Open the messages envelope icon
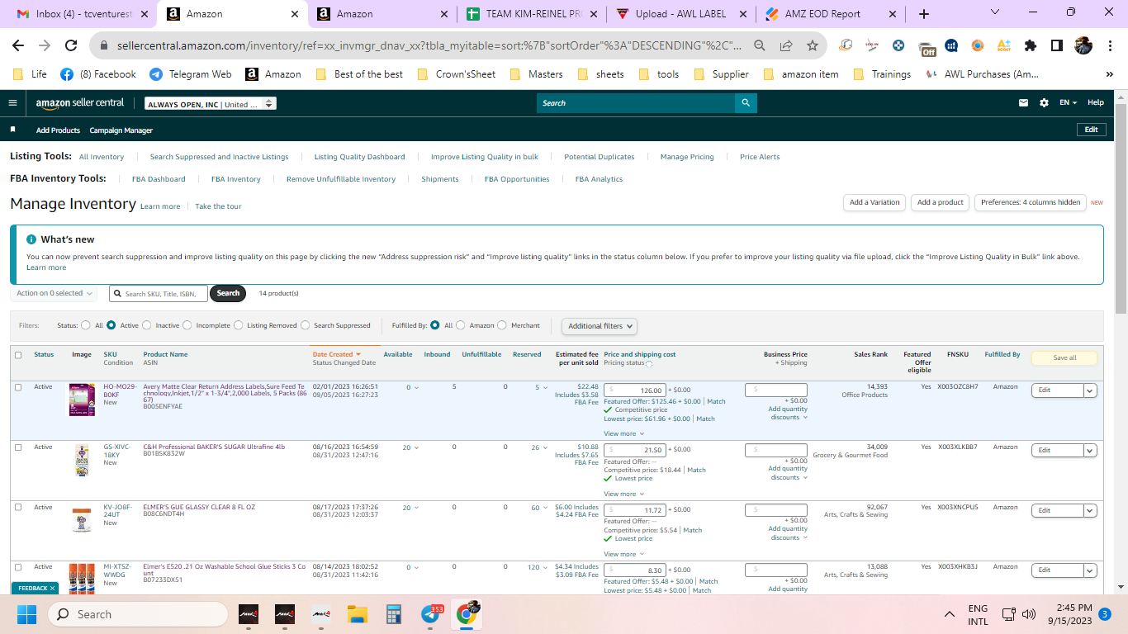The height and width of the screenshot is (634, 1128). (1024, 103)
